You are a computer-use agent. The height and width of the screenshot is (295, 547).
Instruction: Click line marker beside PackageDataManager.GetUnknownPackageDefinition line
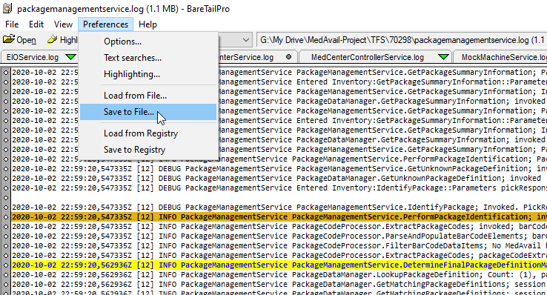point(6,179)
